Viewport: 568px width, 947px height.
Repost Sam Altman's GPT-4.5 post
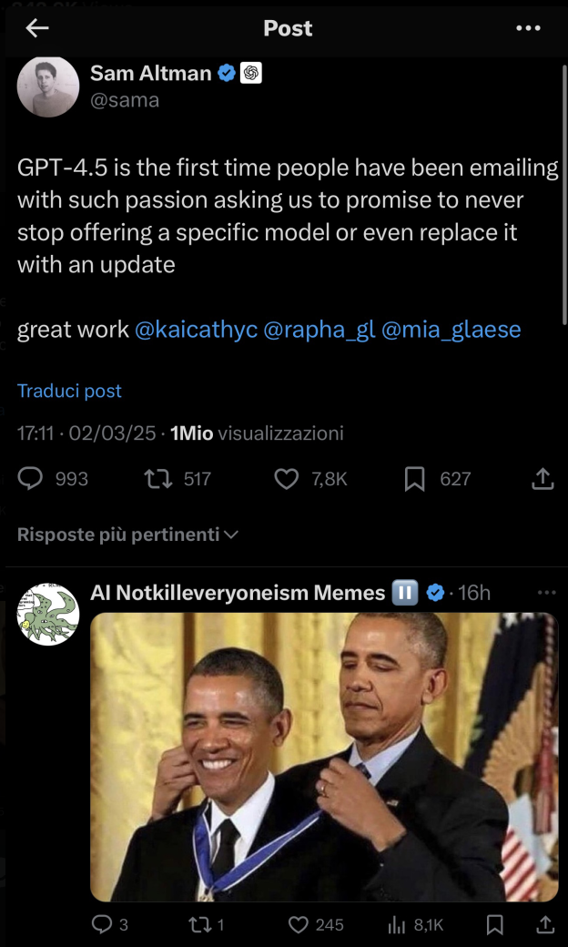click(159, 478)
